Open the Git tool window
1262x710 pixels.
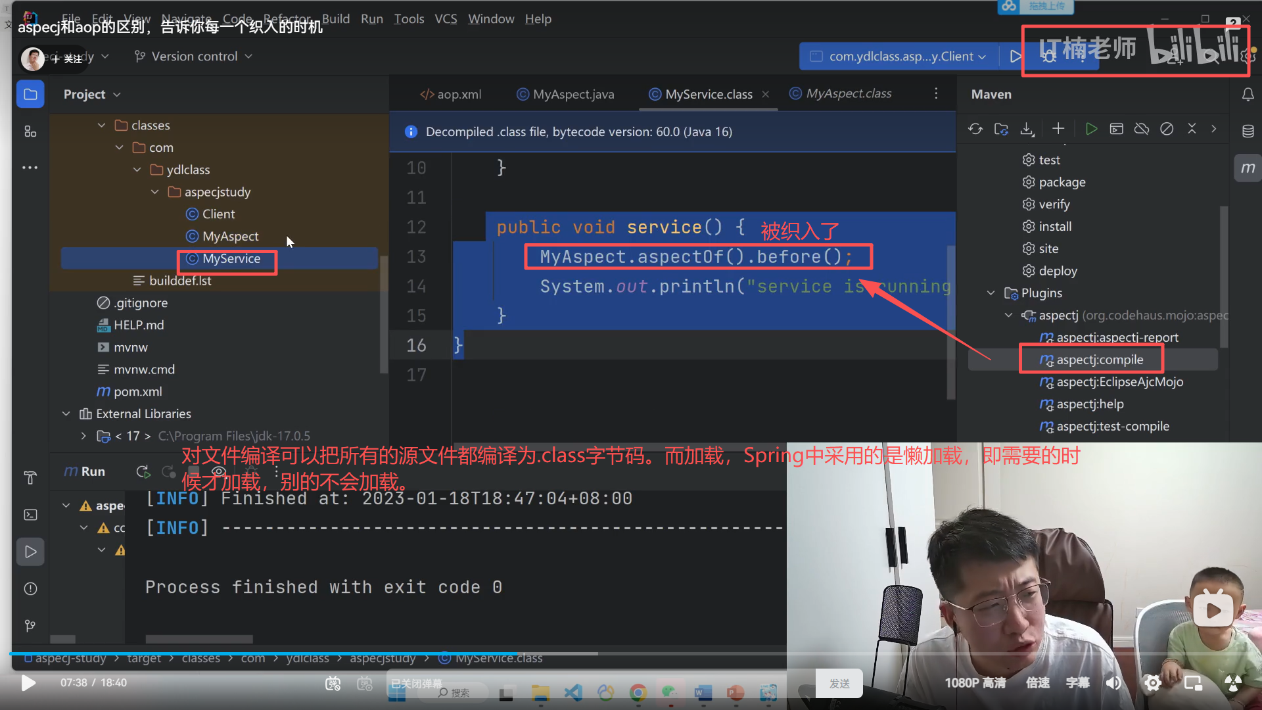coord(30,625)
